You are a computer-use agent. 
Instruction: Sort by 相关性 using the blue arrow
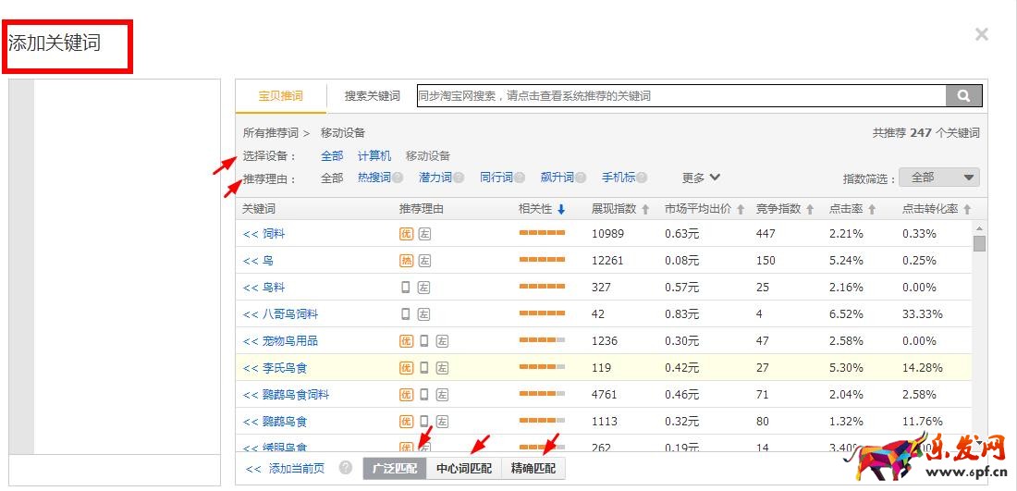point(561,210)
